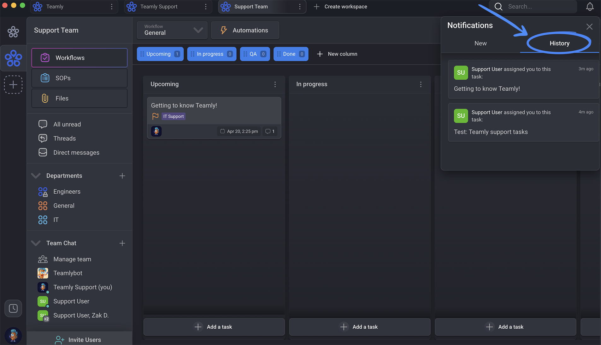Collapse the Departments section
The height and width of the screenshot is (345, 601).
pos(36,176)
